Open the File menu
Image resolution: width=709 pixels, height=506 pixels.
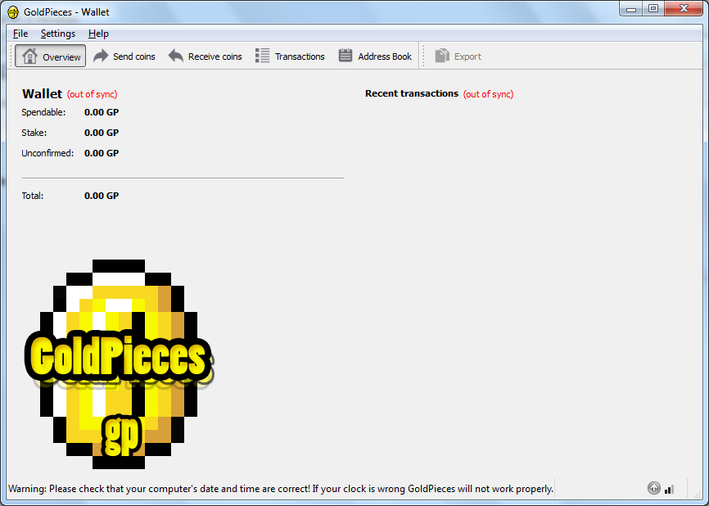tap(20, 34)
